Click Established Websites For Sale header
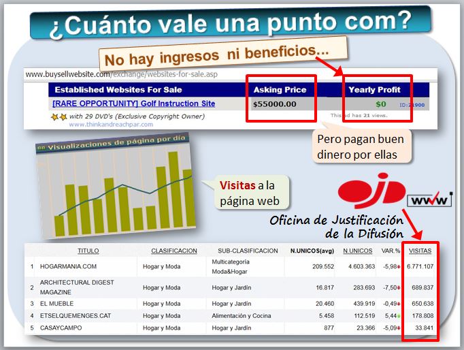Viewport: 464px width, 350px height. [118, 90]
